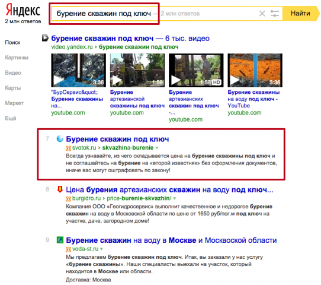The width and height of the screenshot is (321, 285).
Task: Click the skvazhina-burenie URL path
Action: pyautogui.click(x=128, y=148)
